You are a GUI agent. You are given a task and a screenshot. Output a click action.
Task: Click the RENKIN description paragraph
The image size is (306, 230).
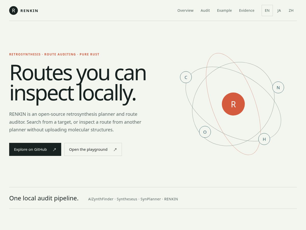click(75, 122)
